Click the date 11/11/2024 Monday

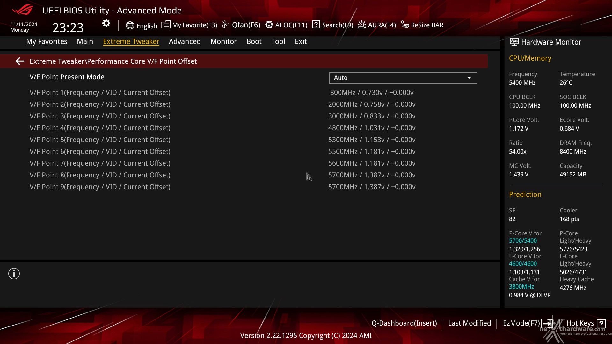point(24,27)
